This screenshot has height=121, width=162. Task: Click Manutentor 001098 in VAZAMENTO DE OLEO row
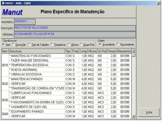point(124,107)
